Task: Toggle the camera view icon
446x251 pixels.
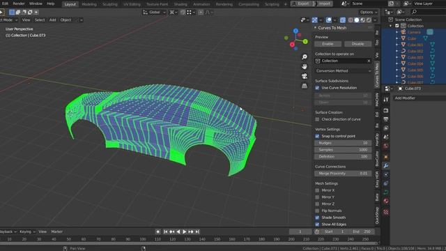Action: [305, 76]
